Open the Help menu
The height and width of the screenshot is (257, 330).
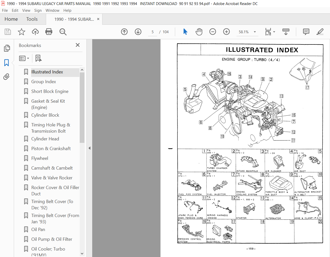67,10
